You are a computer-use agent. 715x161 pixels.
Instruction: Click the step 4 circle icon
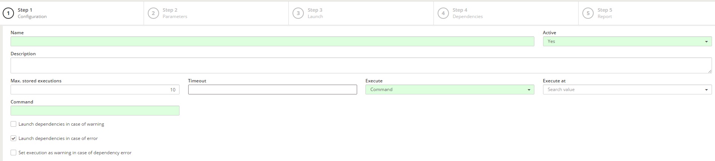(x=443, y=13)
